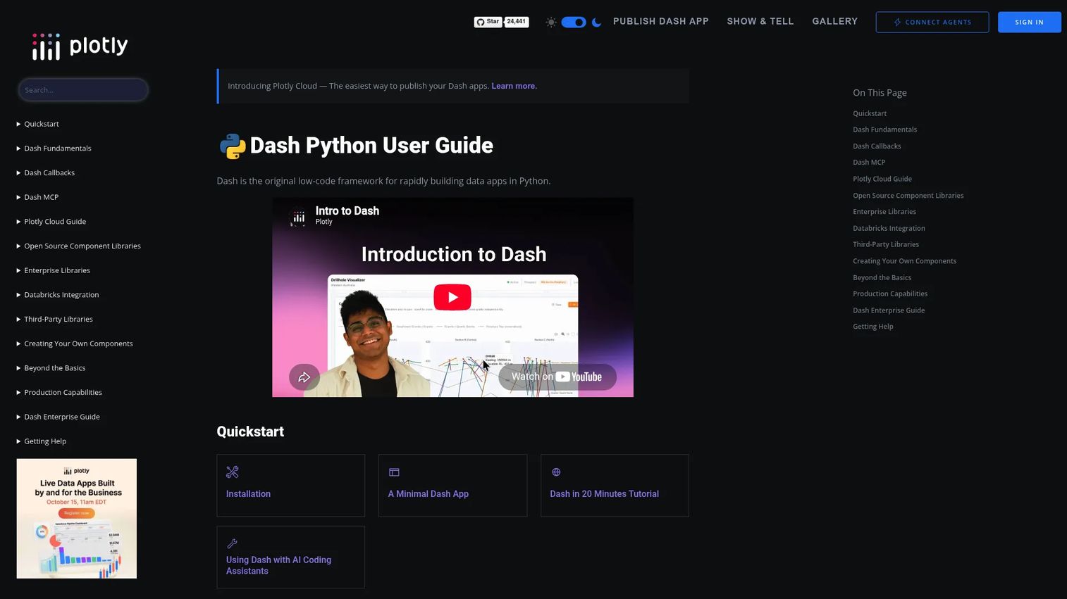
Task: Click the GitHub star count 24,441
Action: (517, 22)
